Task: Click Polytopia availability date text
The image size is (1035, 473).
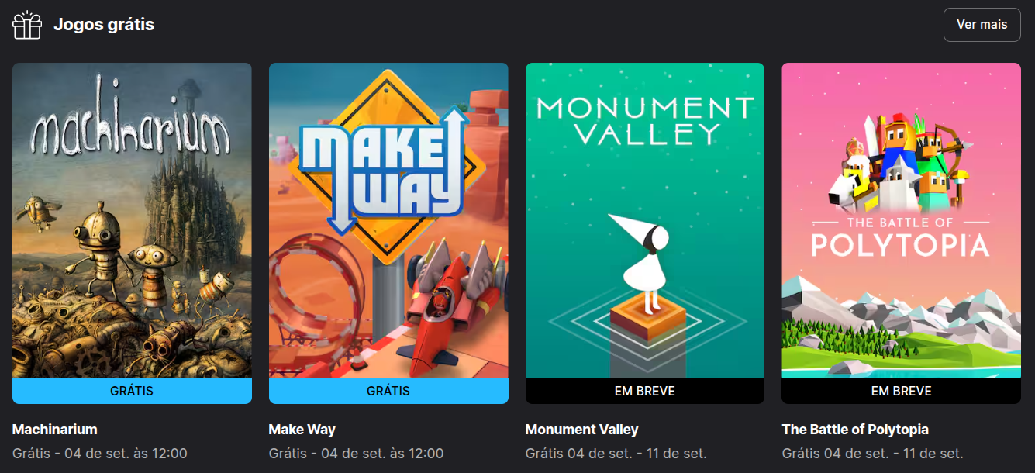Action: click(872, 454)
